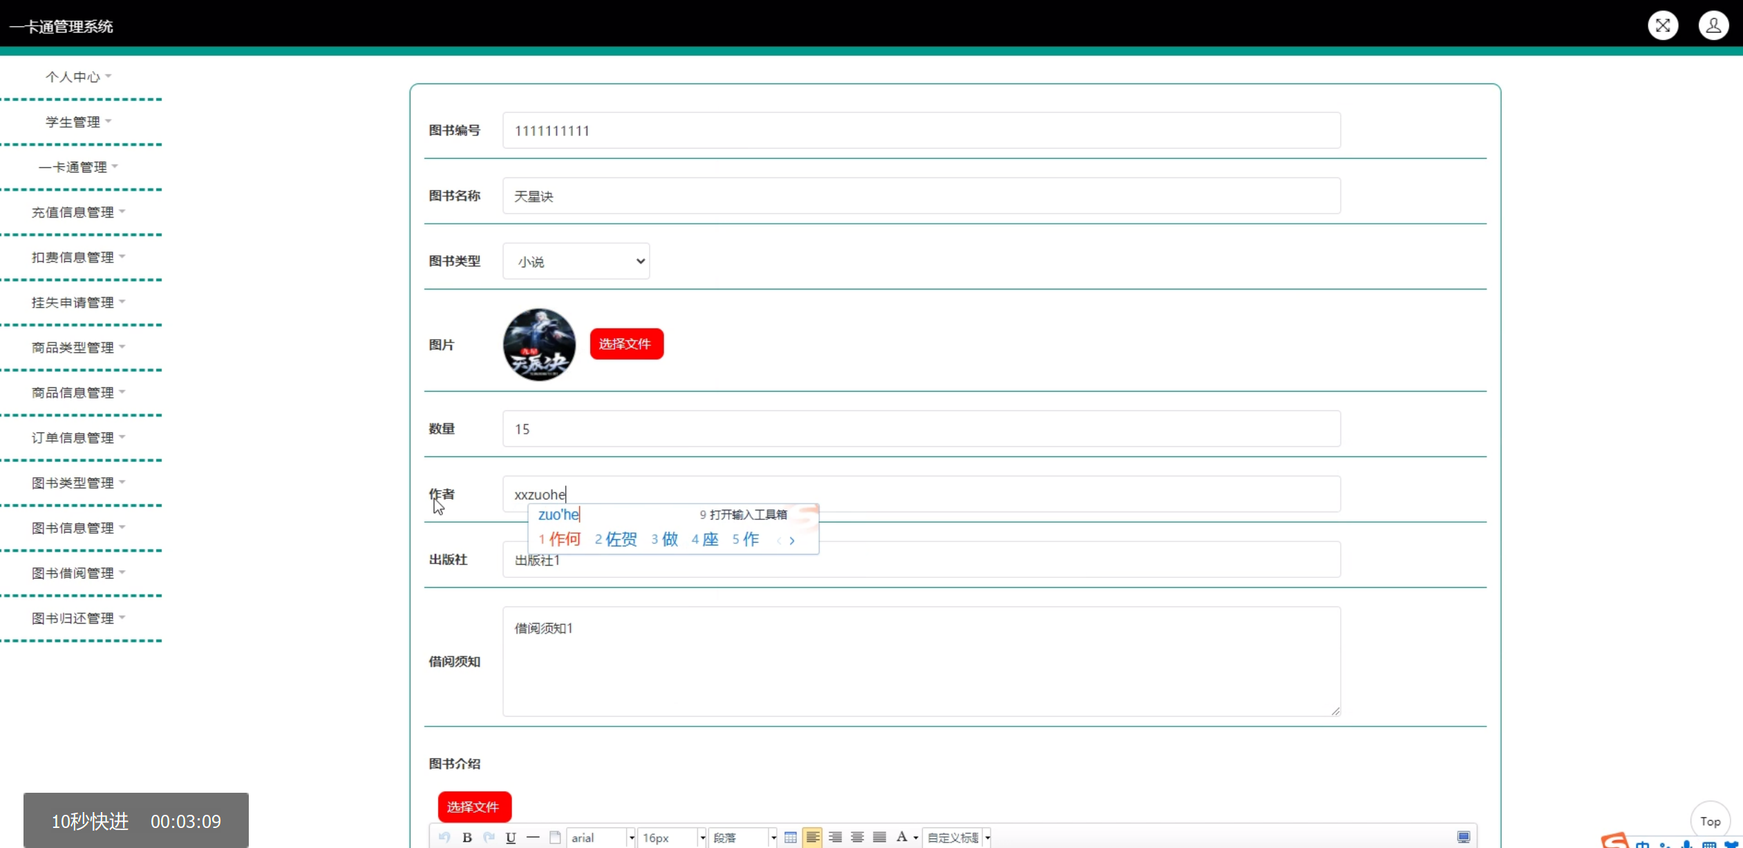Image resolution: width=1743 pixels, height=848 pixels.
Task: Toggle bold in the rich text editor
Action: (x=467, y=838)
